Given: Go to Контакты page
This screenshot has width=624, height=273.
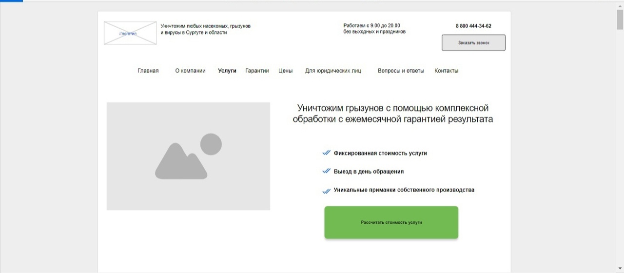Looking at the screenshot, I should (x=447, y=71).
